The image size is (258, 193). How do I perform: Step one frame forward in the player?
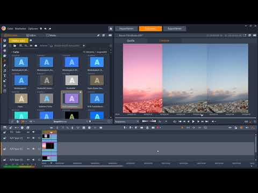tap(198, 122)
